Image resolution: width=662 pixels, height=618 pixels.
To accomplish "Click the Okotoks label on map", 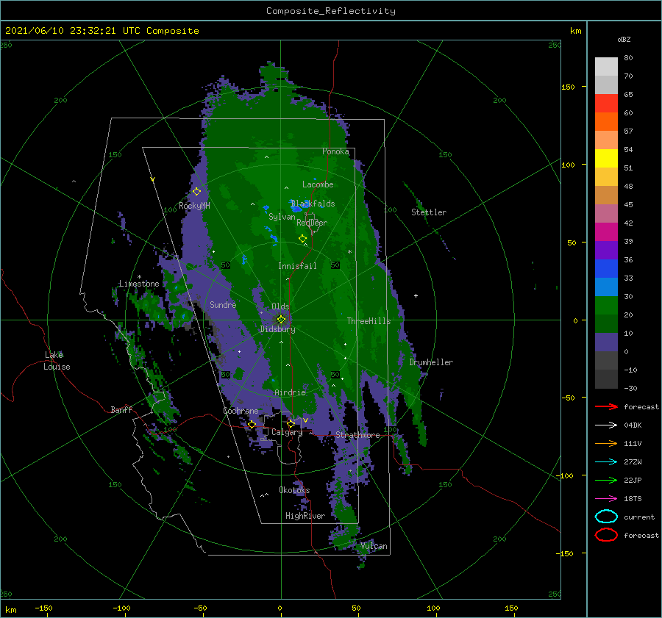I will pyautogui.click(x=294, y=490).
